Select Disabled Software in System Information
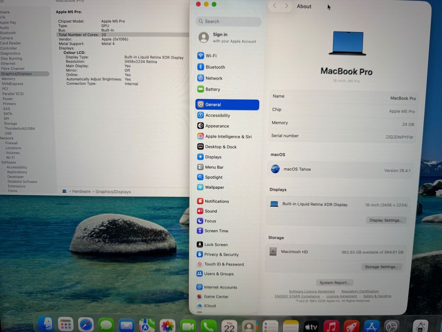 point(22,182)
